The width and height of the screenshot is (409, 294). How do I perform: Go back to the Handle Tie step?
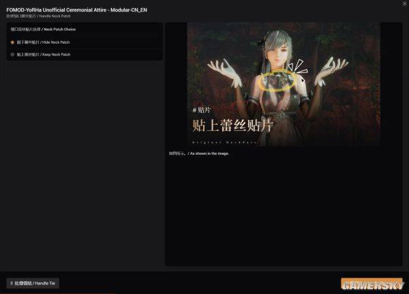point(33,283)
